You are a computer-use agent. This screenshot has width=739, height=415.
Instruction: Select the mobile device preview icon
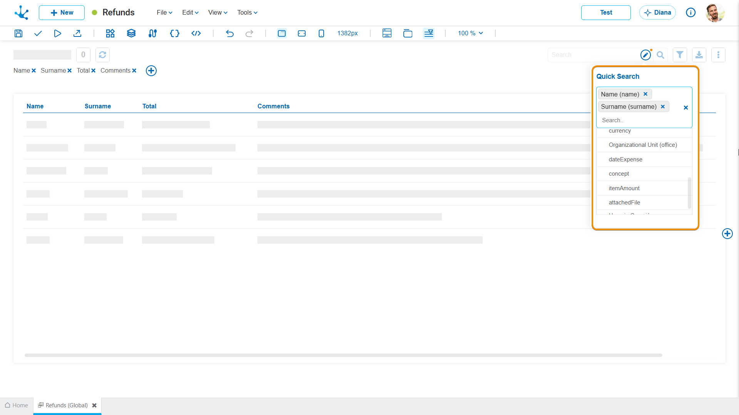(x=321, y=33)
